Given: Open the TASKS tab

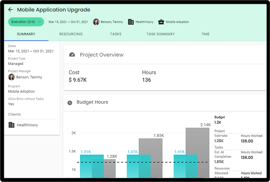Looking at the screenshot, I should point(116,34).
